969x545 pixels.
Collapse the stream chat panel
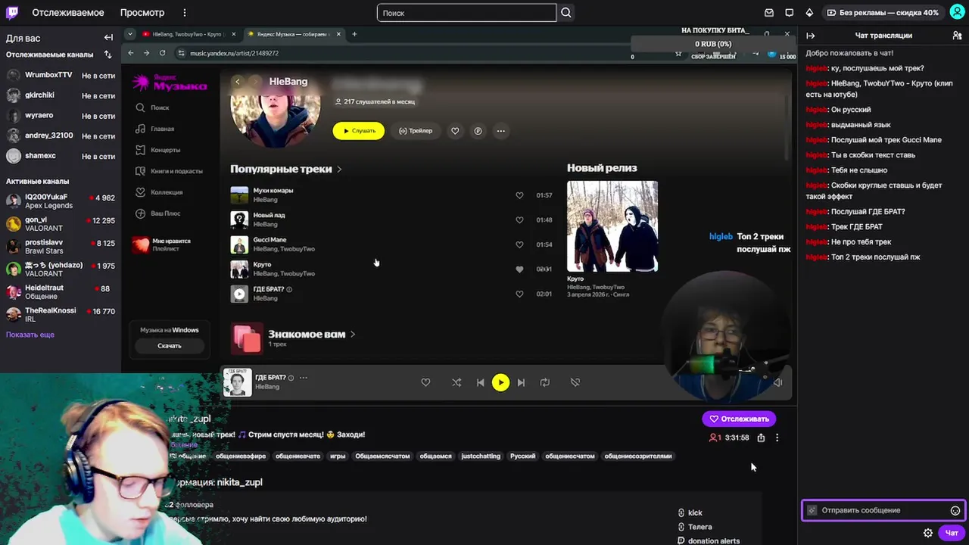point(810,36)
